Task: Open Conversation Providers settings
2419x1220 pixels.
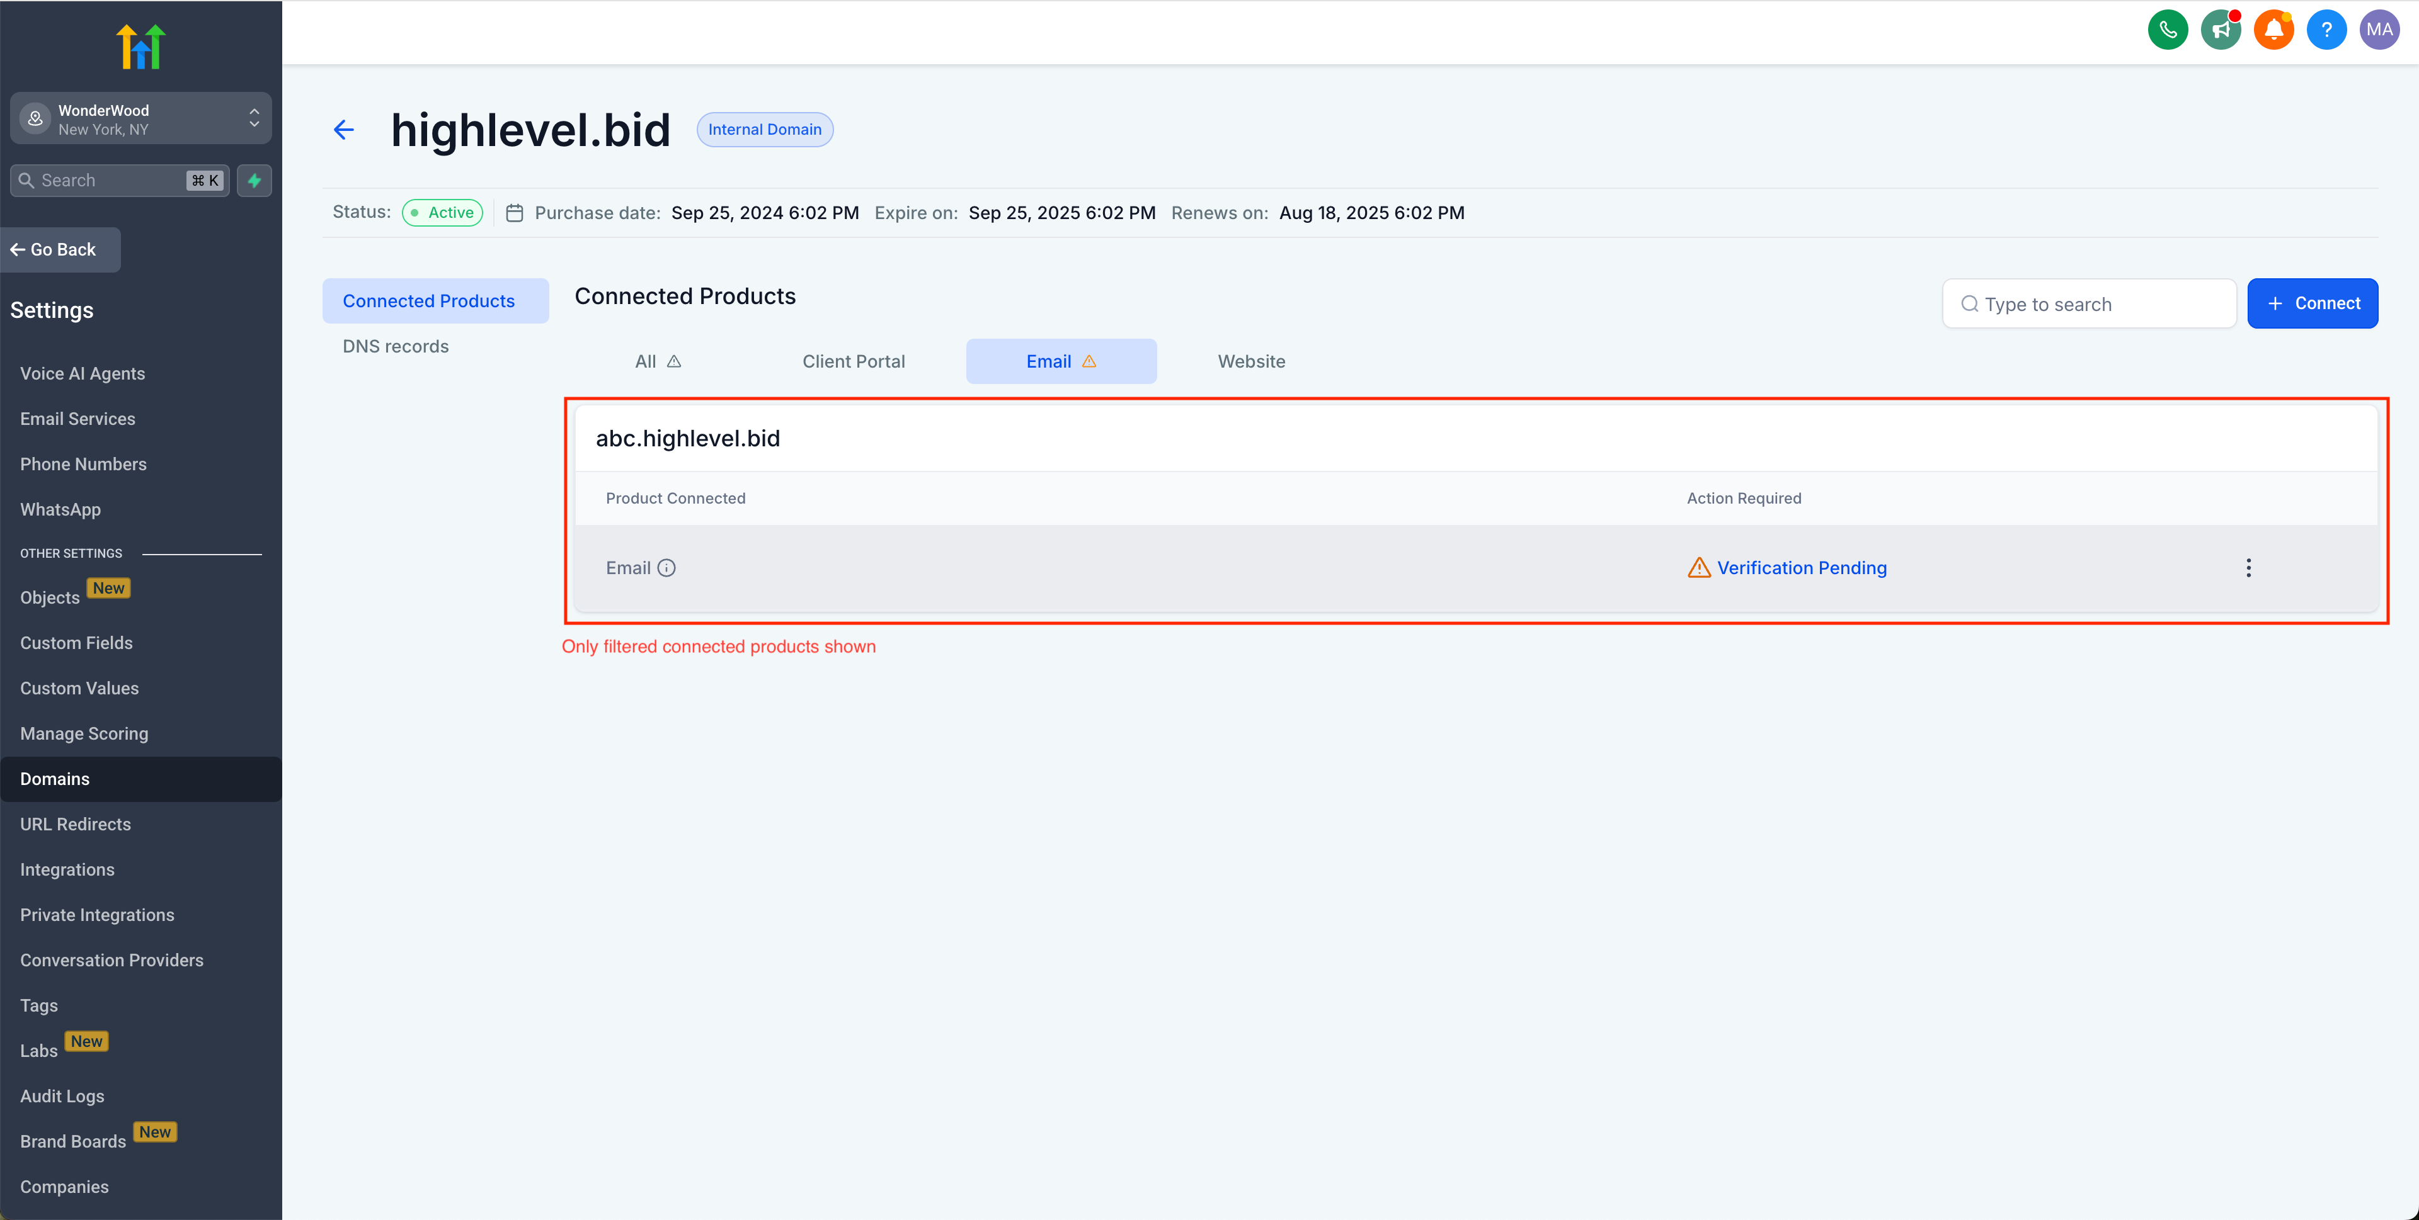Action: [x=112, y=960]
